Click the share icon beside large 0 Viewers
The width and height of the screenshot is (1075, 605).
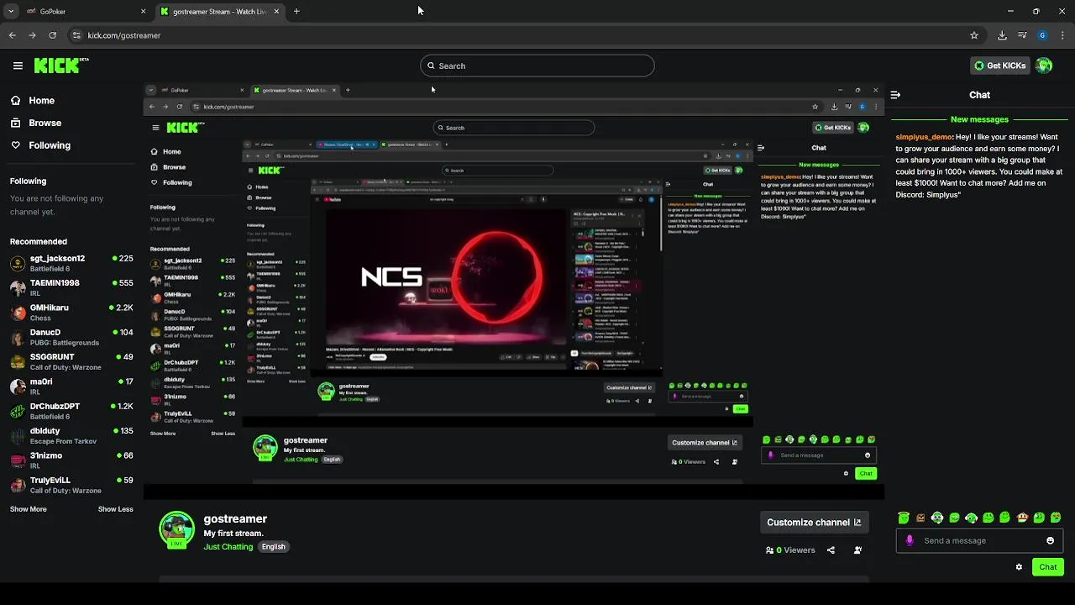coord(831,550)
